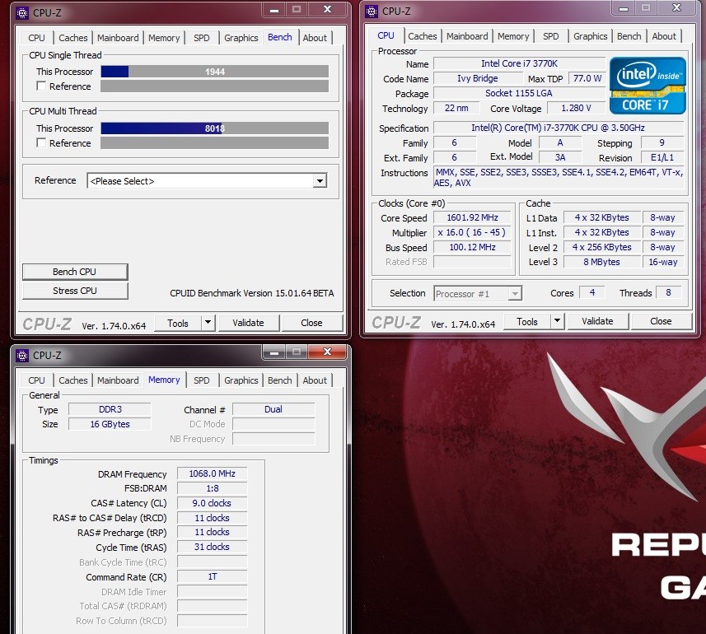Select the About tab in the Memory window
Viewport: 706px width, 634px height.
coord(315,380)
